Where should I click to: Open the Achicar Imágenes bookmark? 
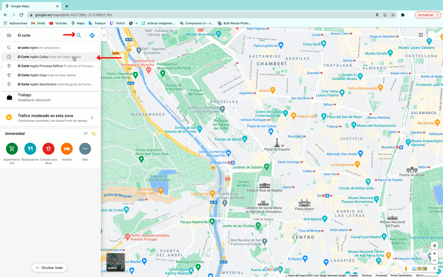158,23
